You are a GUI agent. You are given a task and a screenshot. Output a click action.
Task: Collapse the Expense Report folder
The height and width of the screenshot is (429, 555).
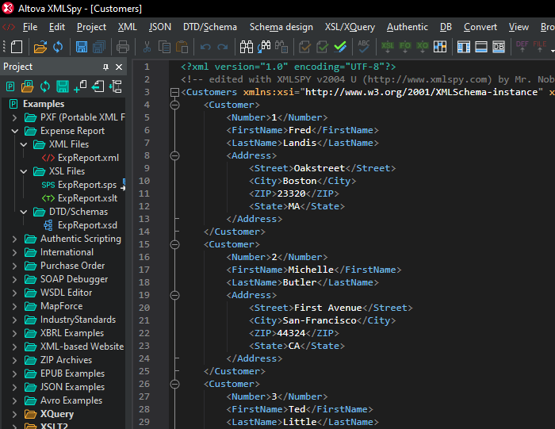(14, 131)
